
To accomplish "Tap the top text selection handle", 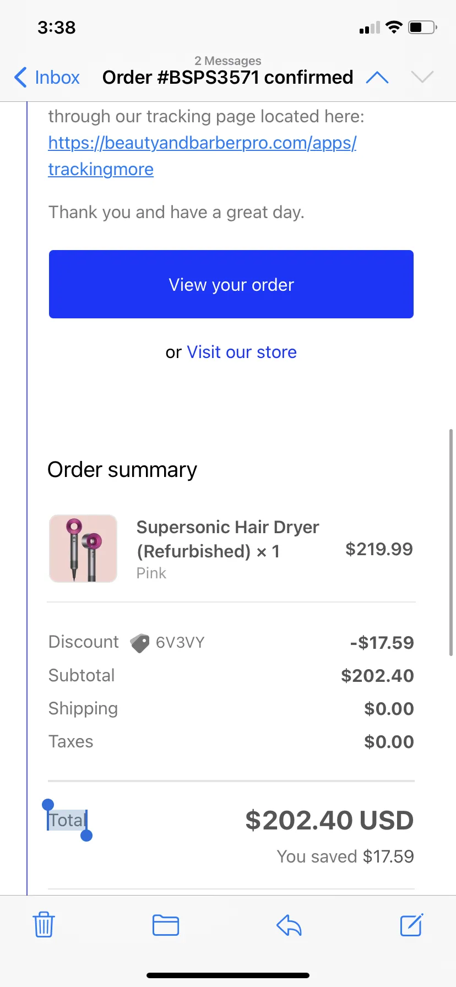I will pyautogui.click(x=48, y=805).
